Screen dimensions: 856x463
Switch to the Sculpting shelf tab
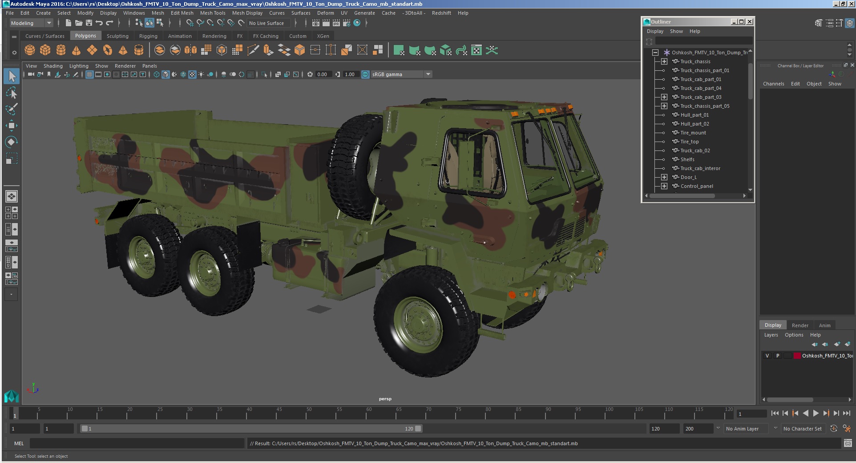(x=117, y=36)
